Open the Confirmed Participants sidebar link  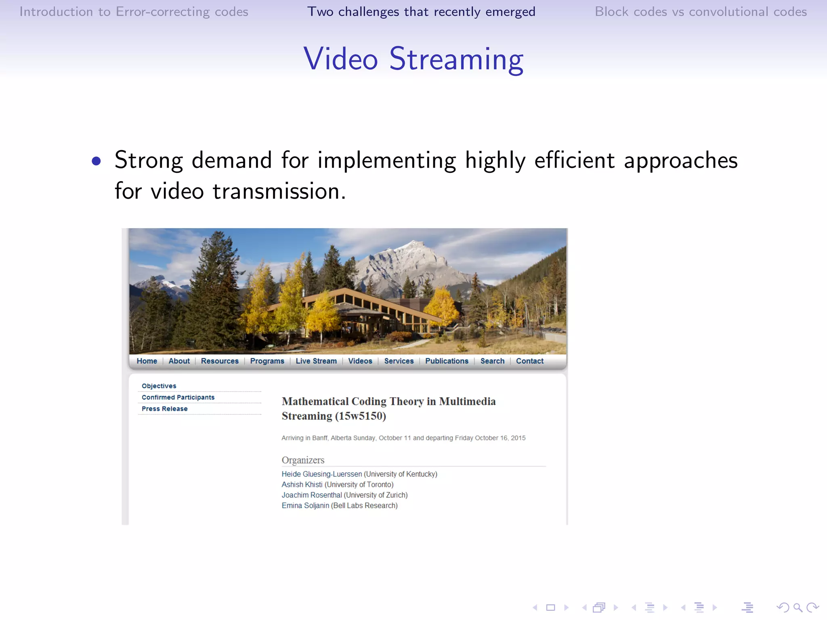tap(178, 397)
